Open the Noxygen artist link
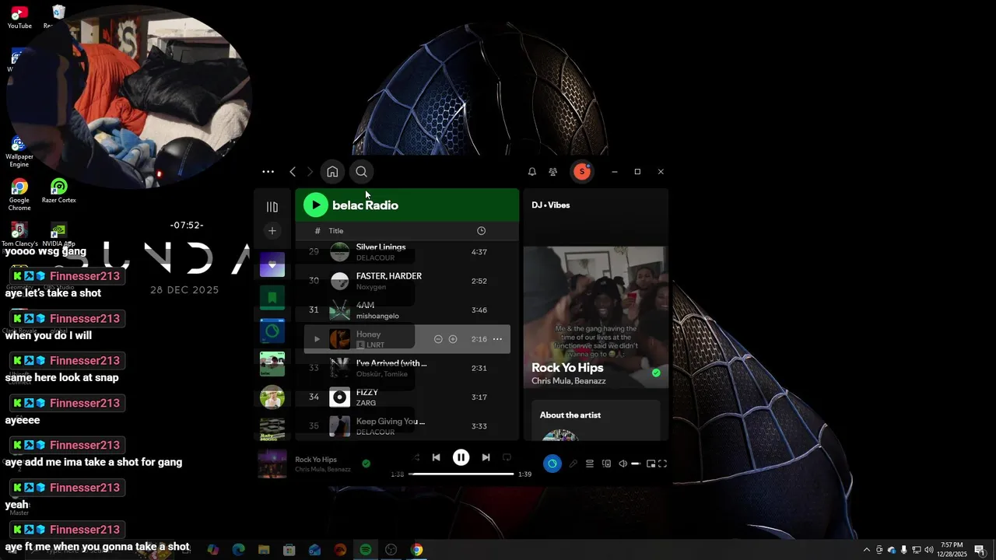 (371, 287)
